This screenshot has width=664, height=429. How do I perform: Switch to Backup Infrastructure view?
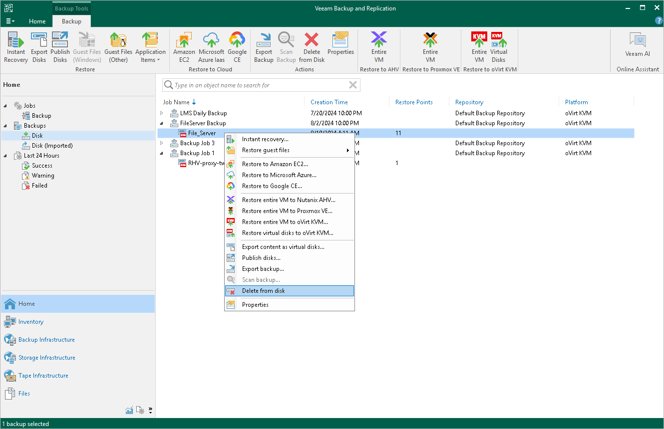pyautogui.click(x=78, y=340)
